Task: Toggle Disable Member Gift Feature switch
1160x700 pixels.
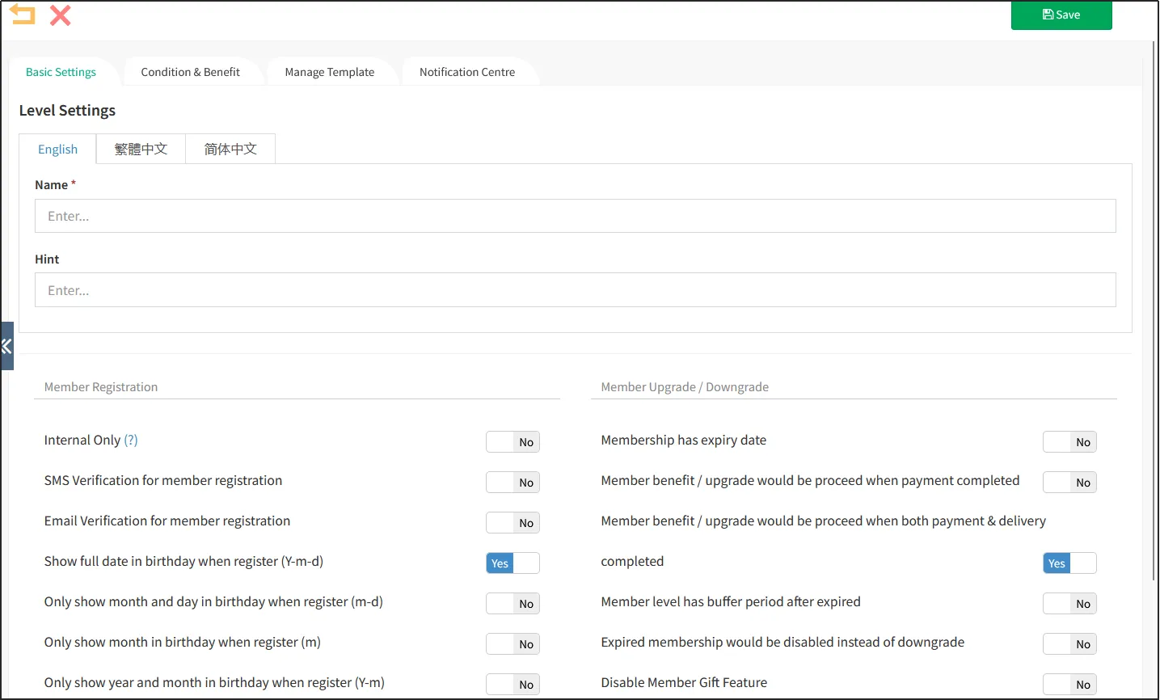Action: pyautogui.click(x=1069, y=685)
